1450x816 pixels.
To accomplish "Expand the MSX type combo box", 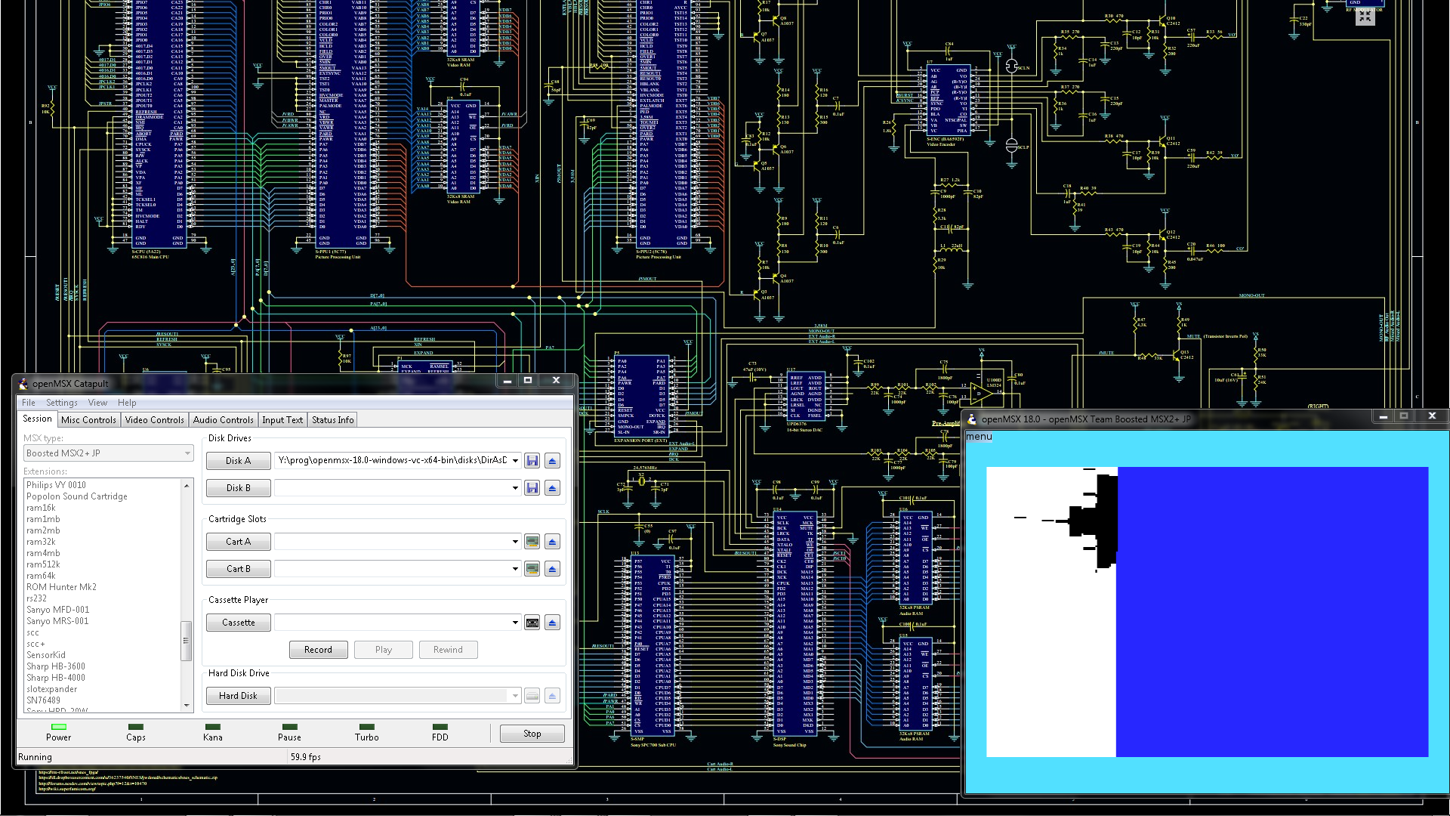I will (187, 453).
